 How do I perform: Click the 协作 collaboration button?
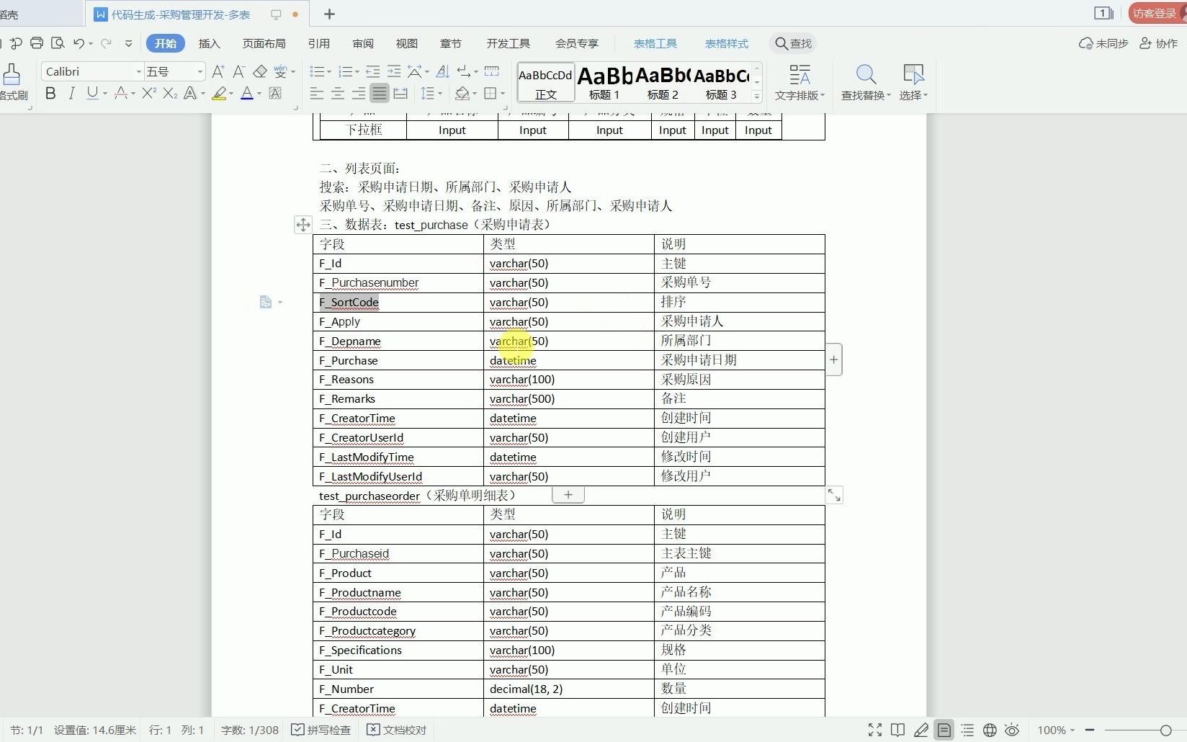coord(1158,43)
